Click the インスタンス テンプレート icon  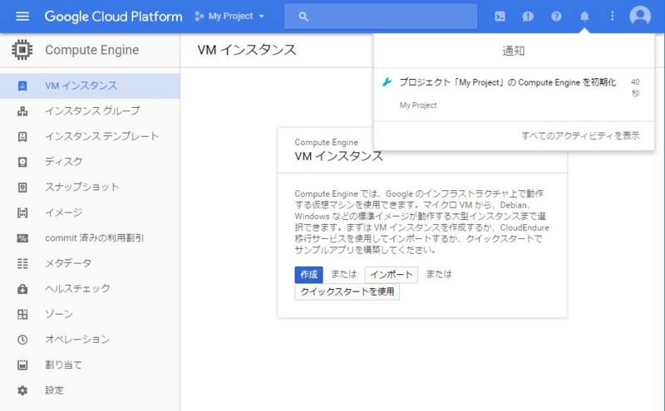(x=22, y=136)
